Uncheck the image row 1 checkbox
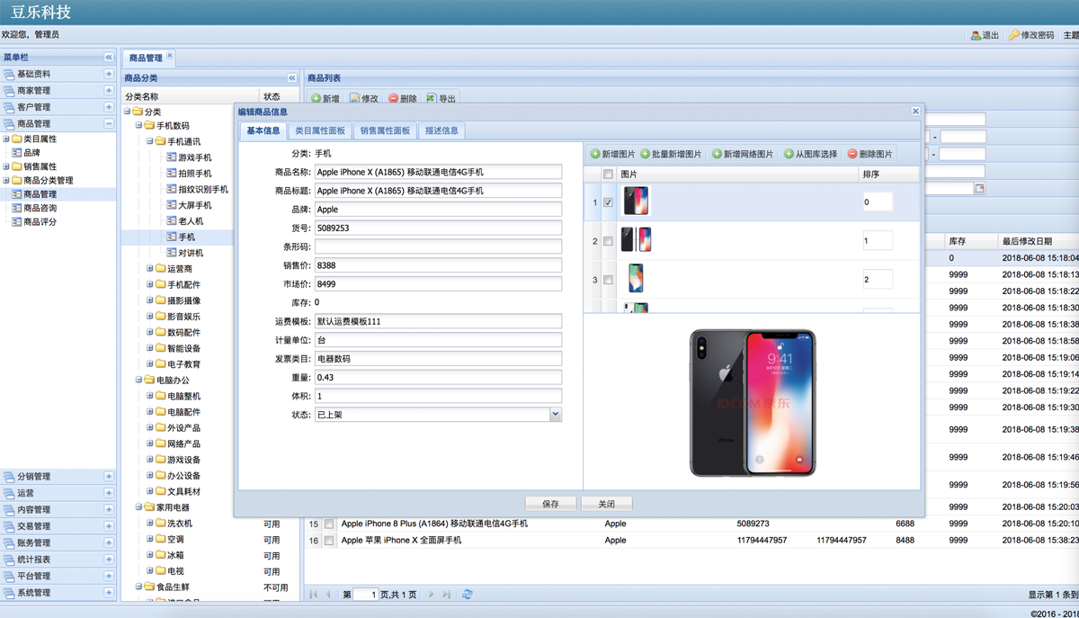Viewport: 1079px width, 618px height. (608, 202)
